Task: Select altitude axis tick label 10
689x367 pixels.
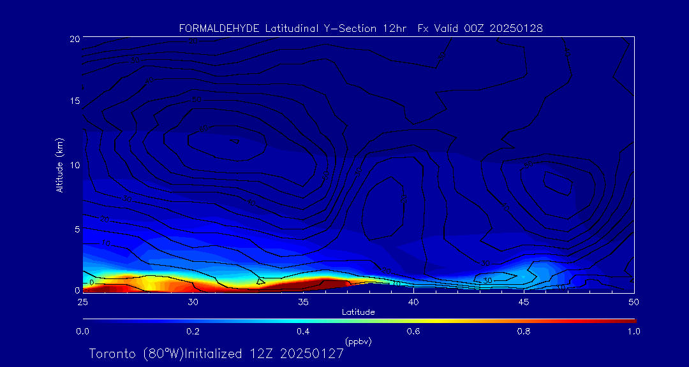Action: [x=75, y=164]
